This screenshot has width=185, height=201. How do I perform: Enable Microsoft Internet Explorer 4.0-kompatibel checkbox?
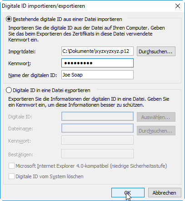(11, 166)
